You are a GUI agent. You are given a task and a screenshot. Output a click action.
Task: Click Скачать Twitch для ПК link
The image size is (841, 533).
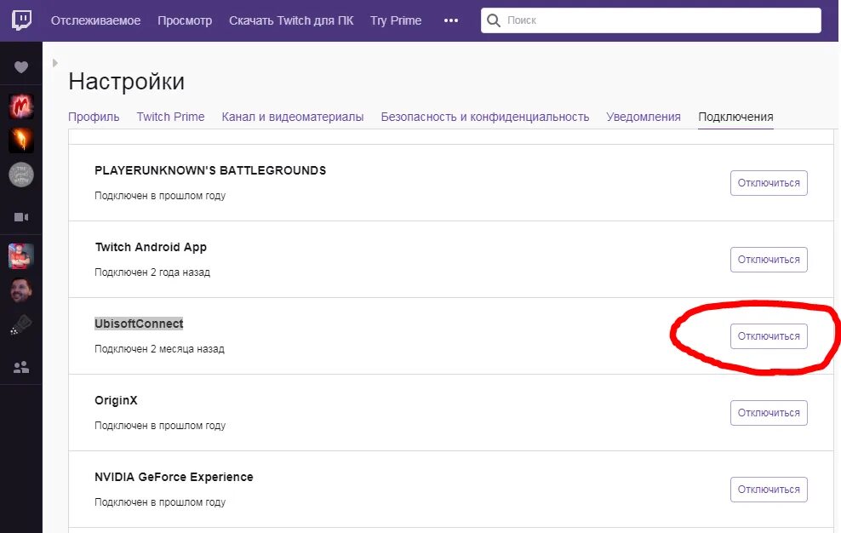point(291,20)
